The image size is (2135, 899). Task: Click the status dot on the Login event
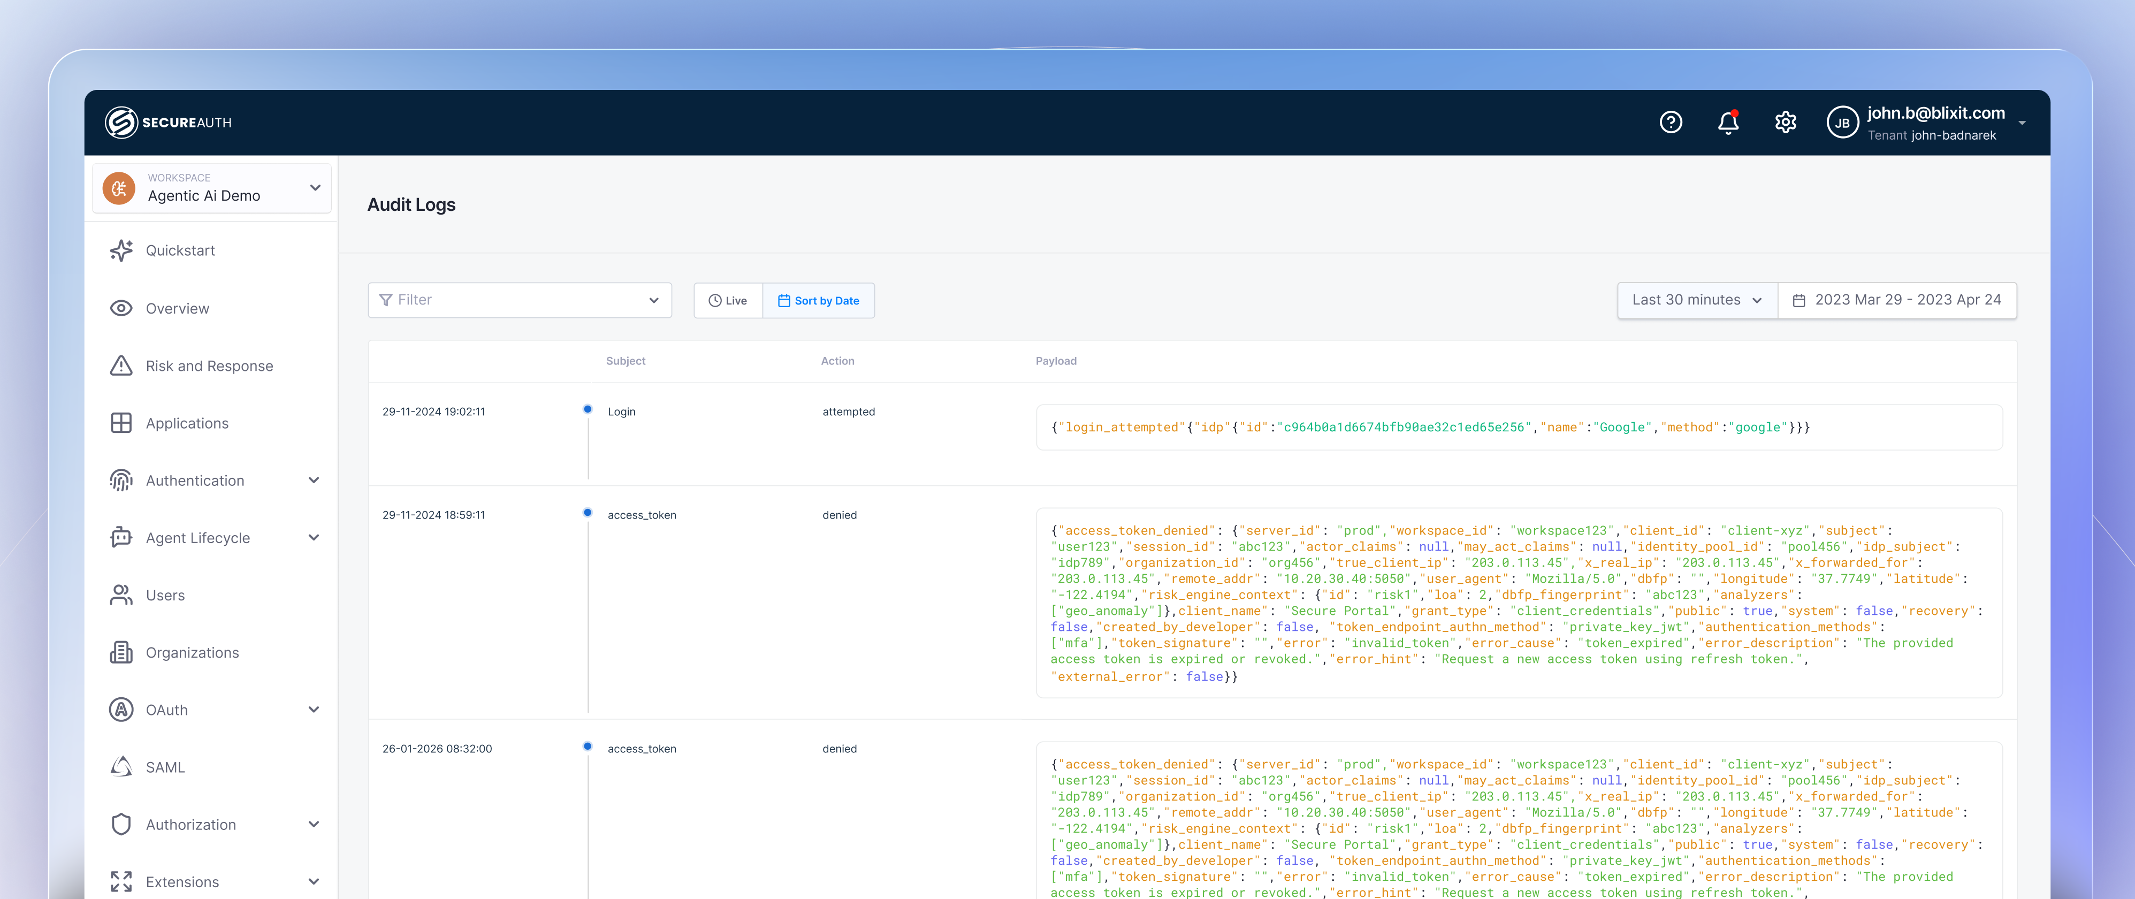[588, 408]
